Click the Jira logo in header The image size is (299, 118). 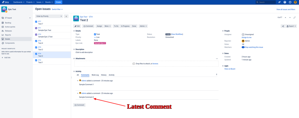(6, 2)
